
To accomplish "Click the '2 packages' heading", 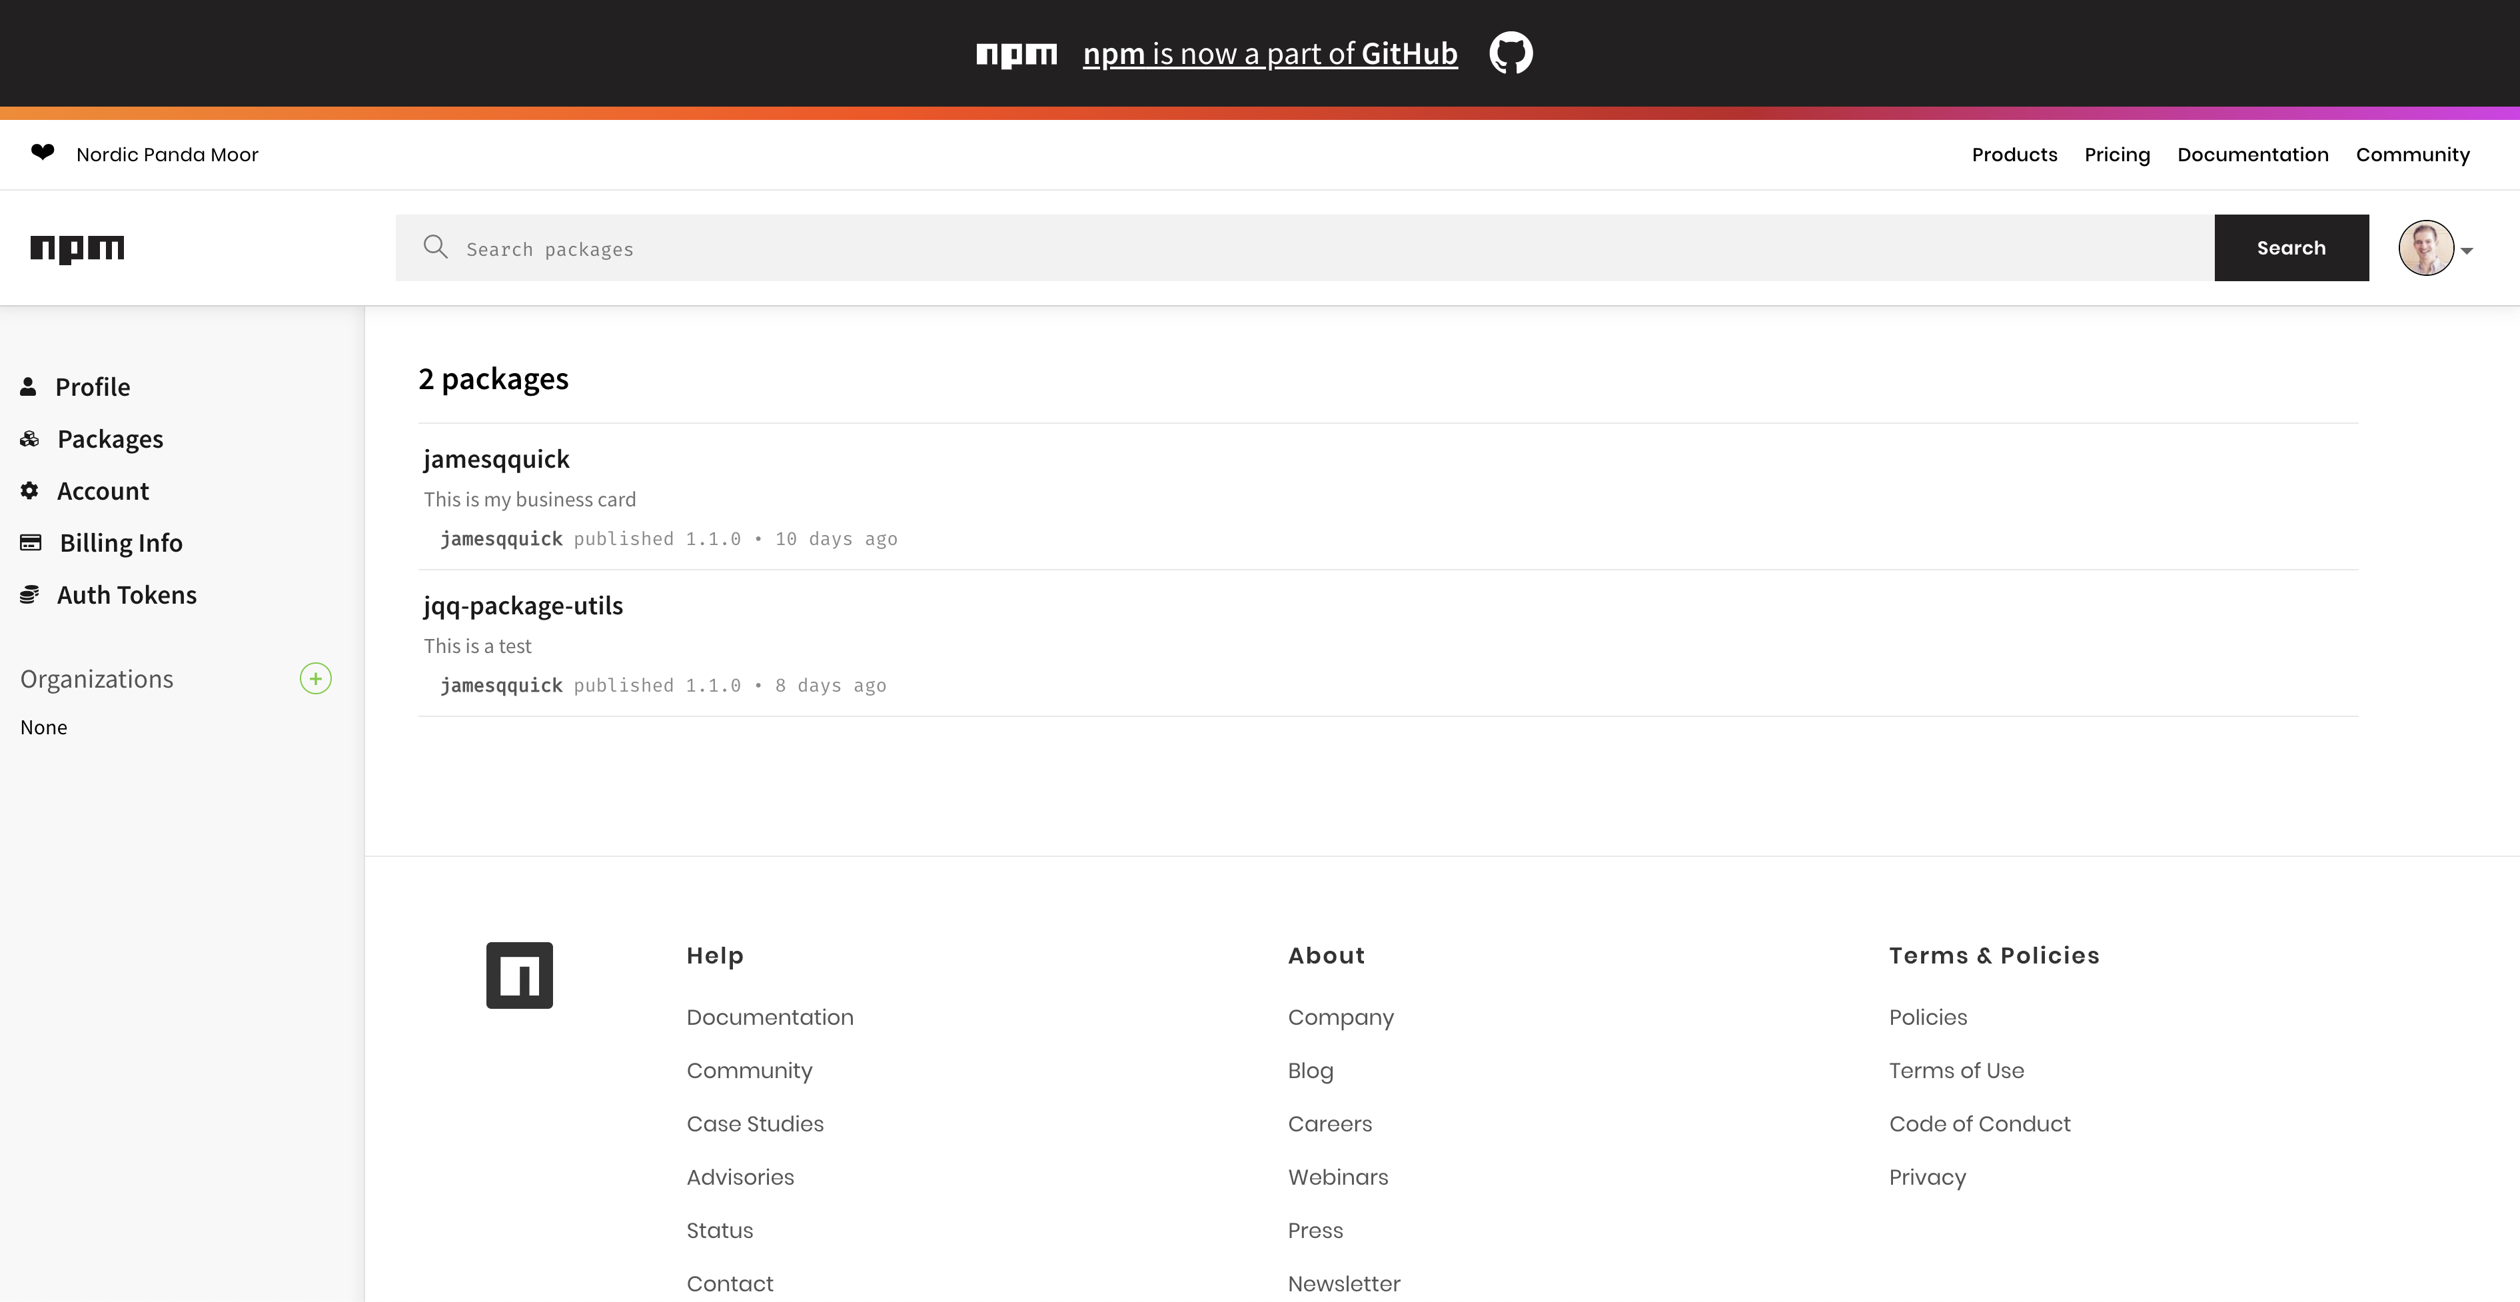I will tap(493, 378).
